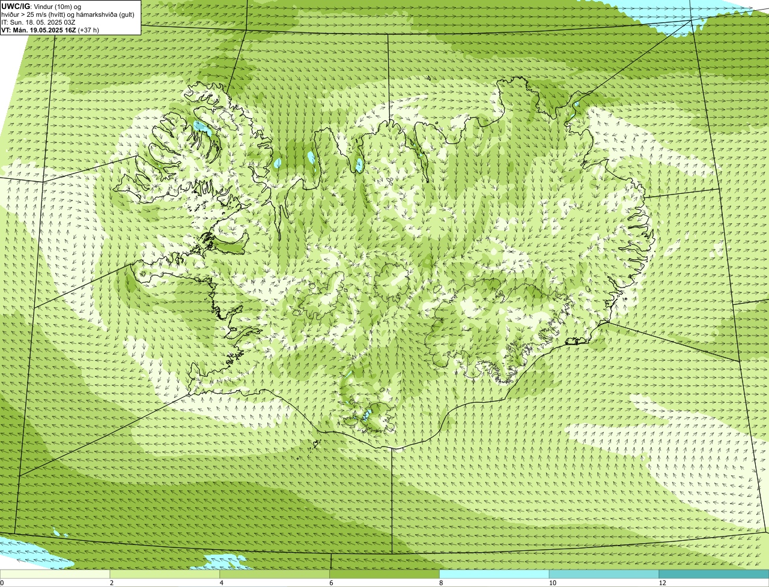Click the 0–2 m/s palest legend swatch
Viewport: 769px width, 587px height.
coord(55,574)
